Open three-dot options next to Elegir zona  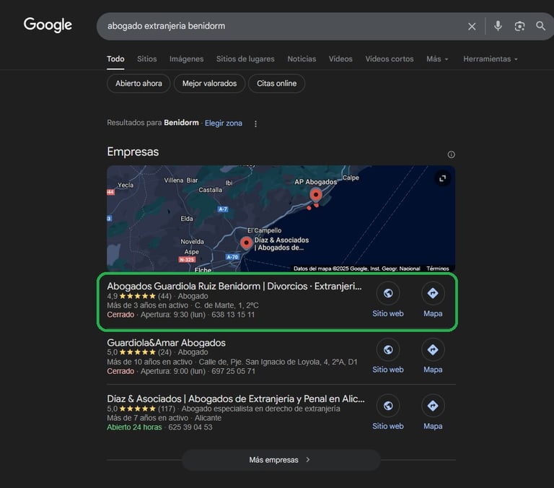255,123
